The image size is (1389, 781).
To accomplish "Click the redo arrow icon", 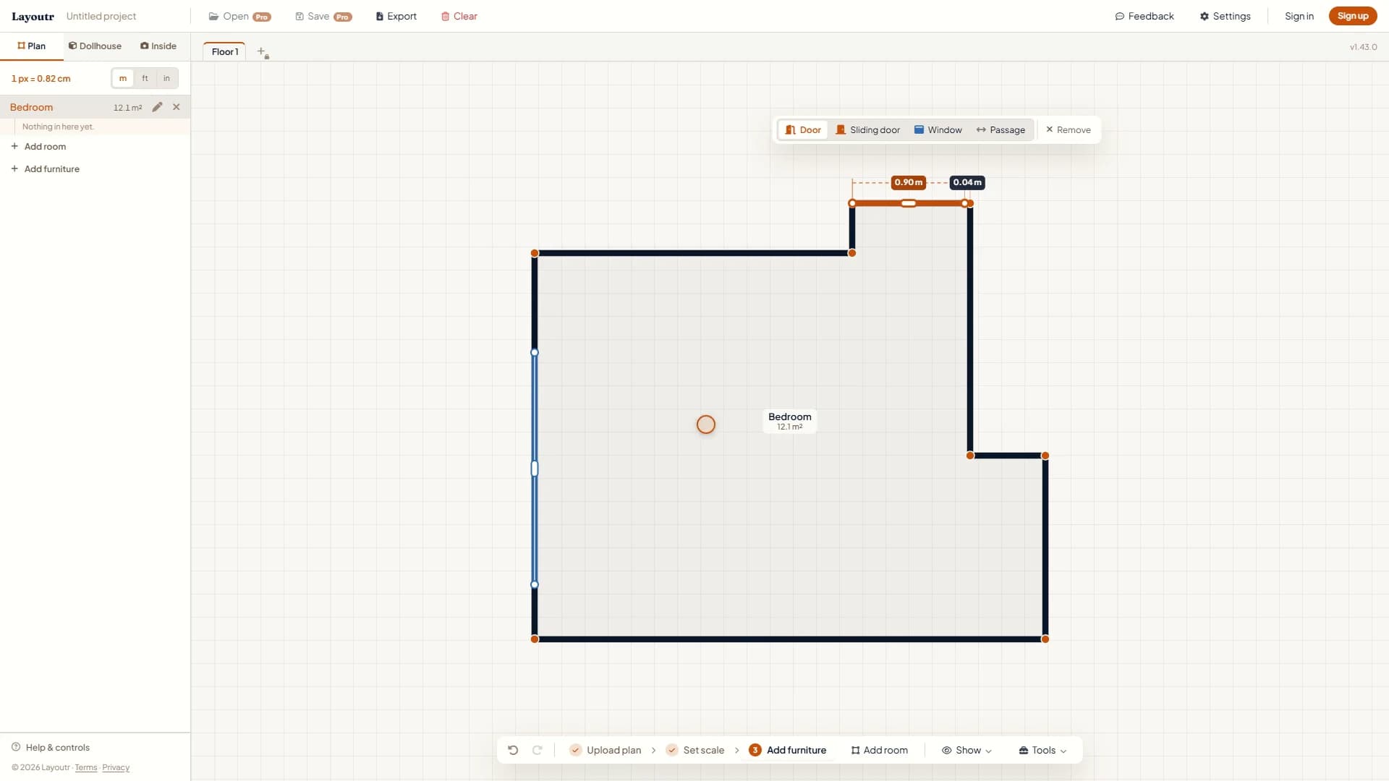I will pyautogui.click(x=538, y=750).
